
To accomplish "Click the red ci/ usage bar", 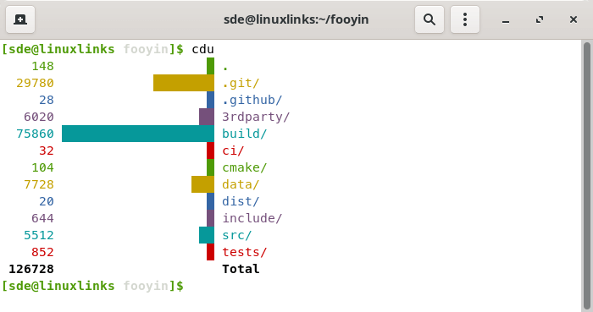I will click(x=210, y=151).
